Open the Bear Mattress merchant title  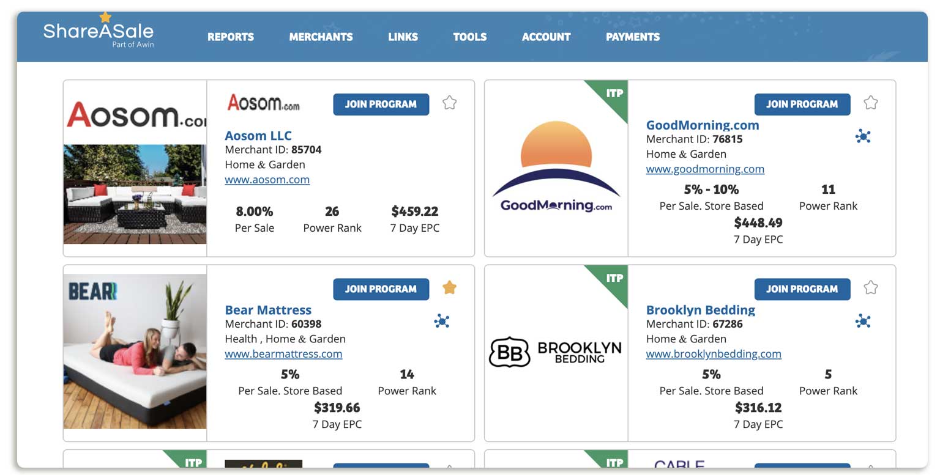(x=268, y=310)
